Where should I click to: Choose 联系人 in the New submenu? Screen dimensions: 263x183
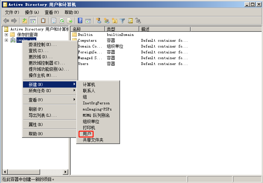coord(98,91)
